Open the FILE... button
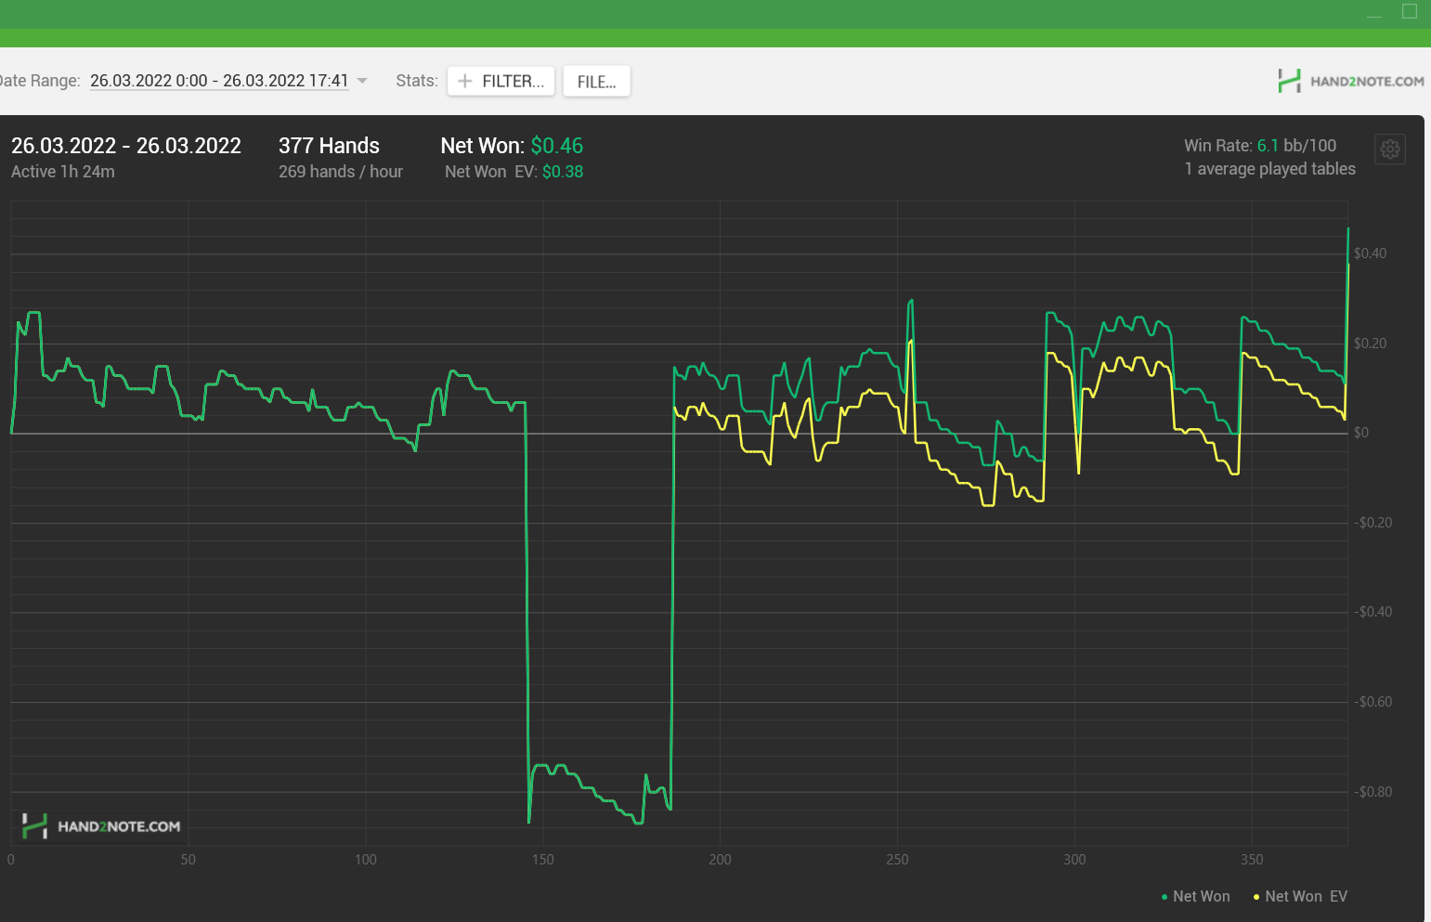The width and height of the screenshot is (1431, 922). pyautogui.click(x=596, y=81)
